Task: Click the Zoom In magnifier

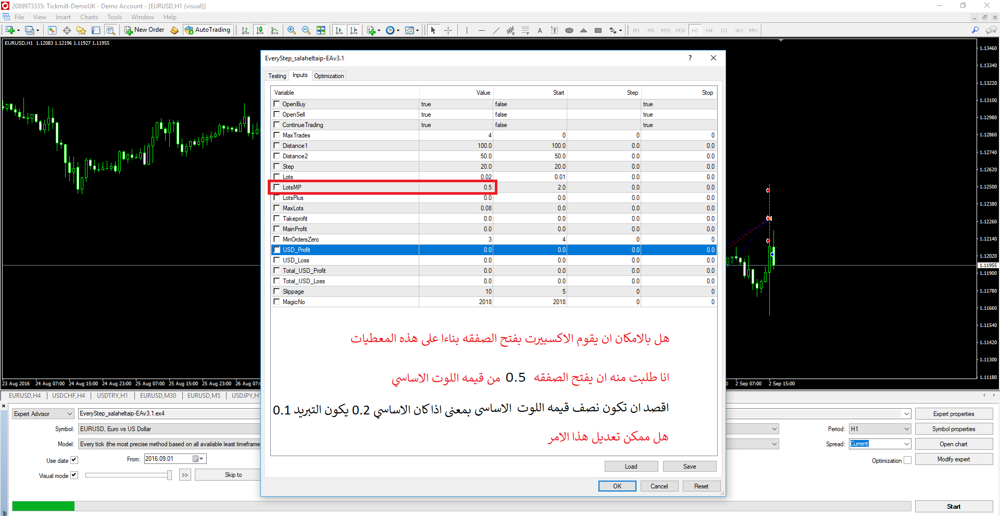Action: pos(292,30)
